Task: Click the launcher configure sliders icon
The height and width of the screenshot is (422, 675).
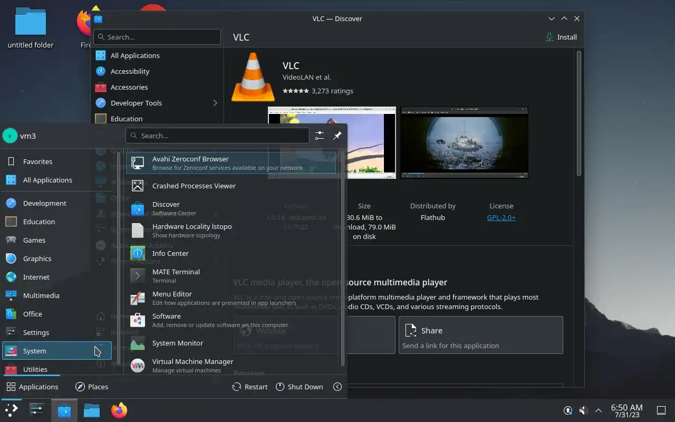Action: 320,136
